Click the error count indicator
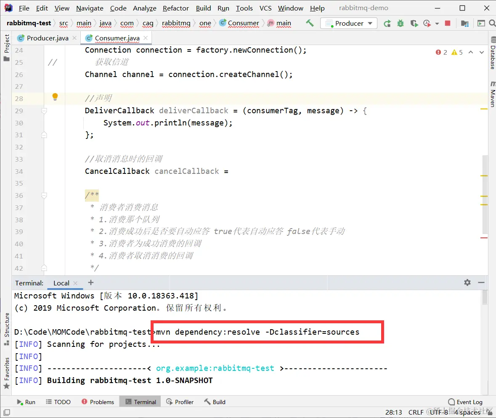This screenshot has width=496, height=418. click(x=441, y=52)
